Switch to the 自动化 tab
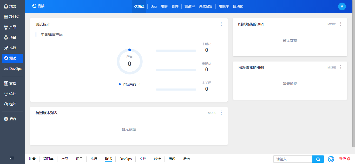 tap(238, 6)
